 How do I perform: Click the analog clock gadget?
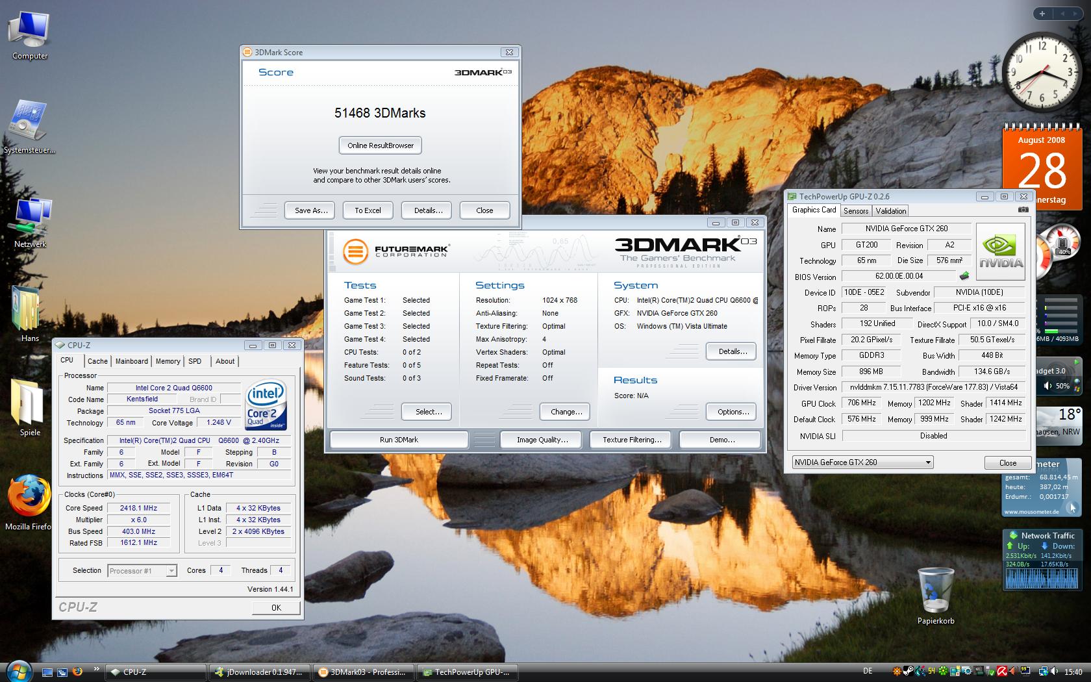click(1042, 72)
